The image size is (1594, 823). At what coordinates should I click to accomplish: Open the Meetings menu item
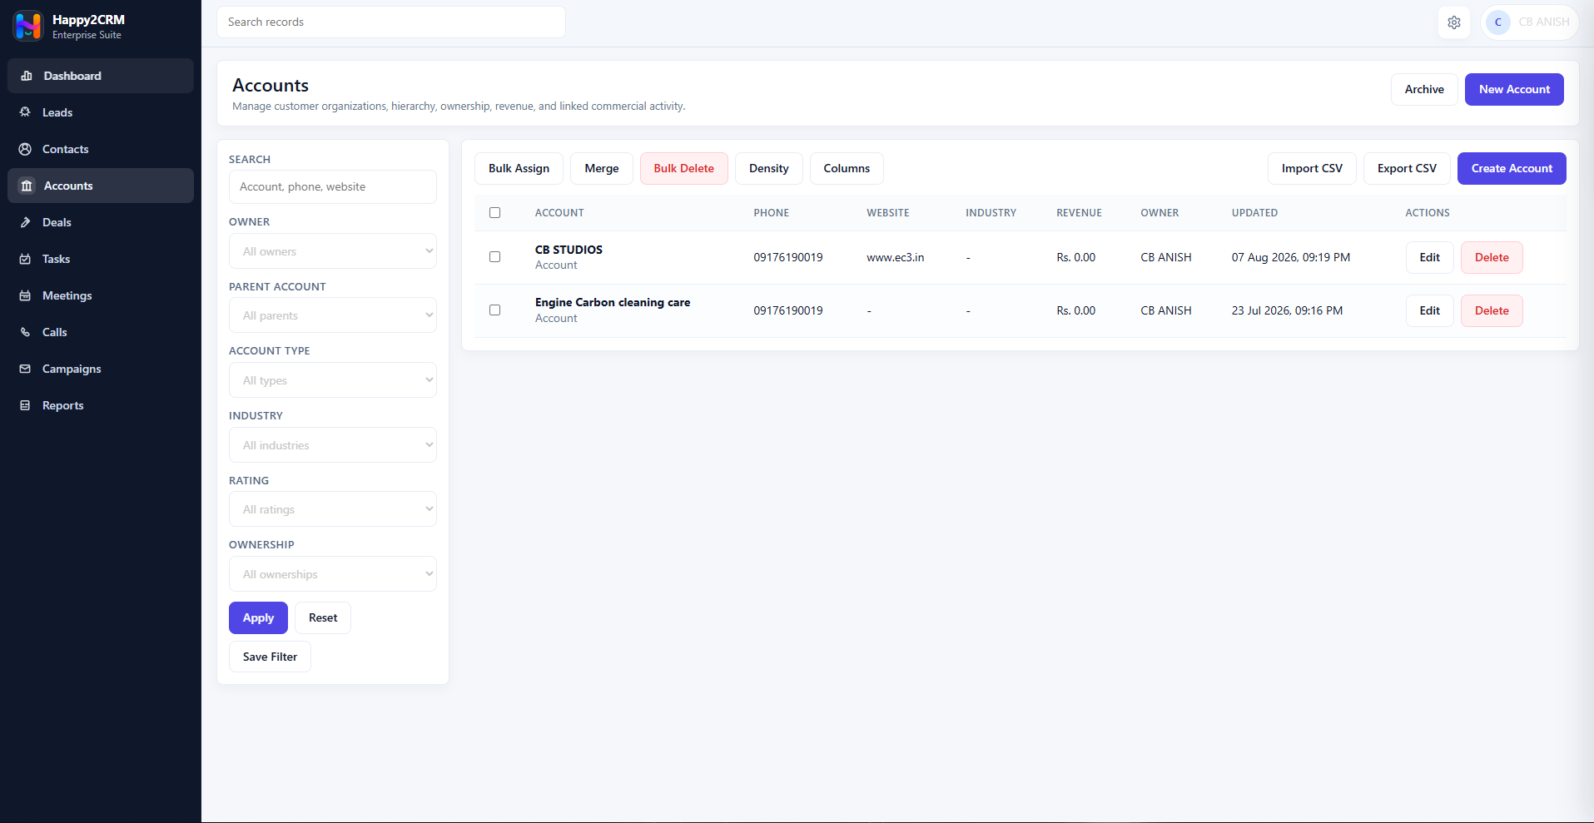coord(101,295)
